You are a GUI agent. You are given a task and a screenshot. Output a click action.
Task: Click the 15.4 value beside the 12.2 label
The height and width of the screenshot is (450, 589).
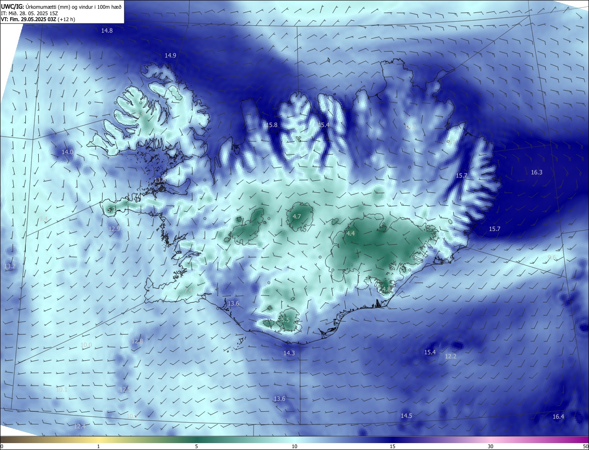coord(430,352)
